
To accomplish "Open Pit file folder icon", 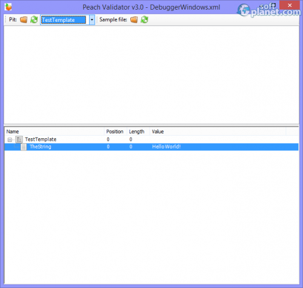I will tap(24, 19).
